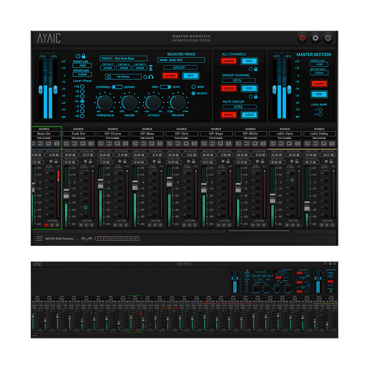Click the hourglass icon next to Capture-3
Viewport: 369px width, 369px height.
[x=151, y=68]
